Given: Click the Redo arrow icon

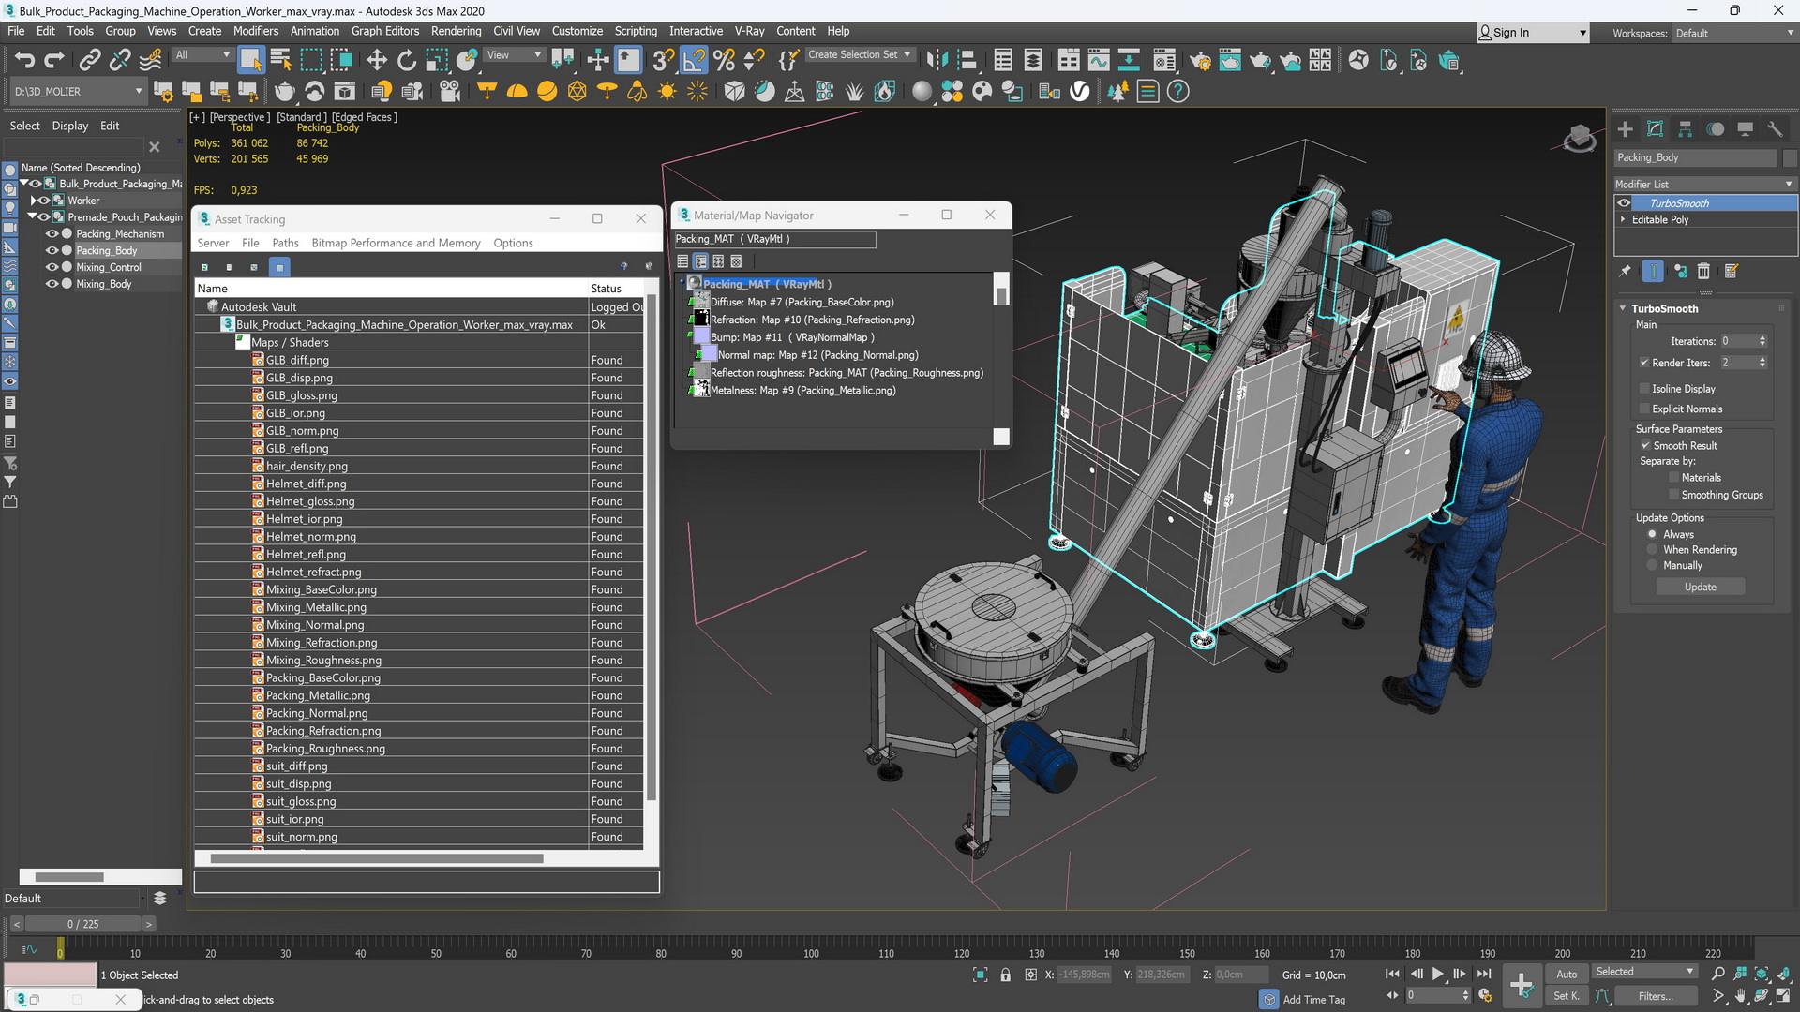Looking at the screenshot, I should point(54,61).
